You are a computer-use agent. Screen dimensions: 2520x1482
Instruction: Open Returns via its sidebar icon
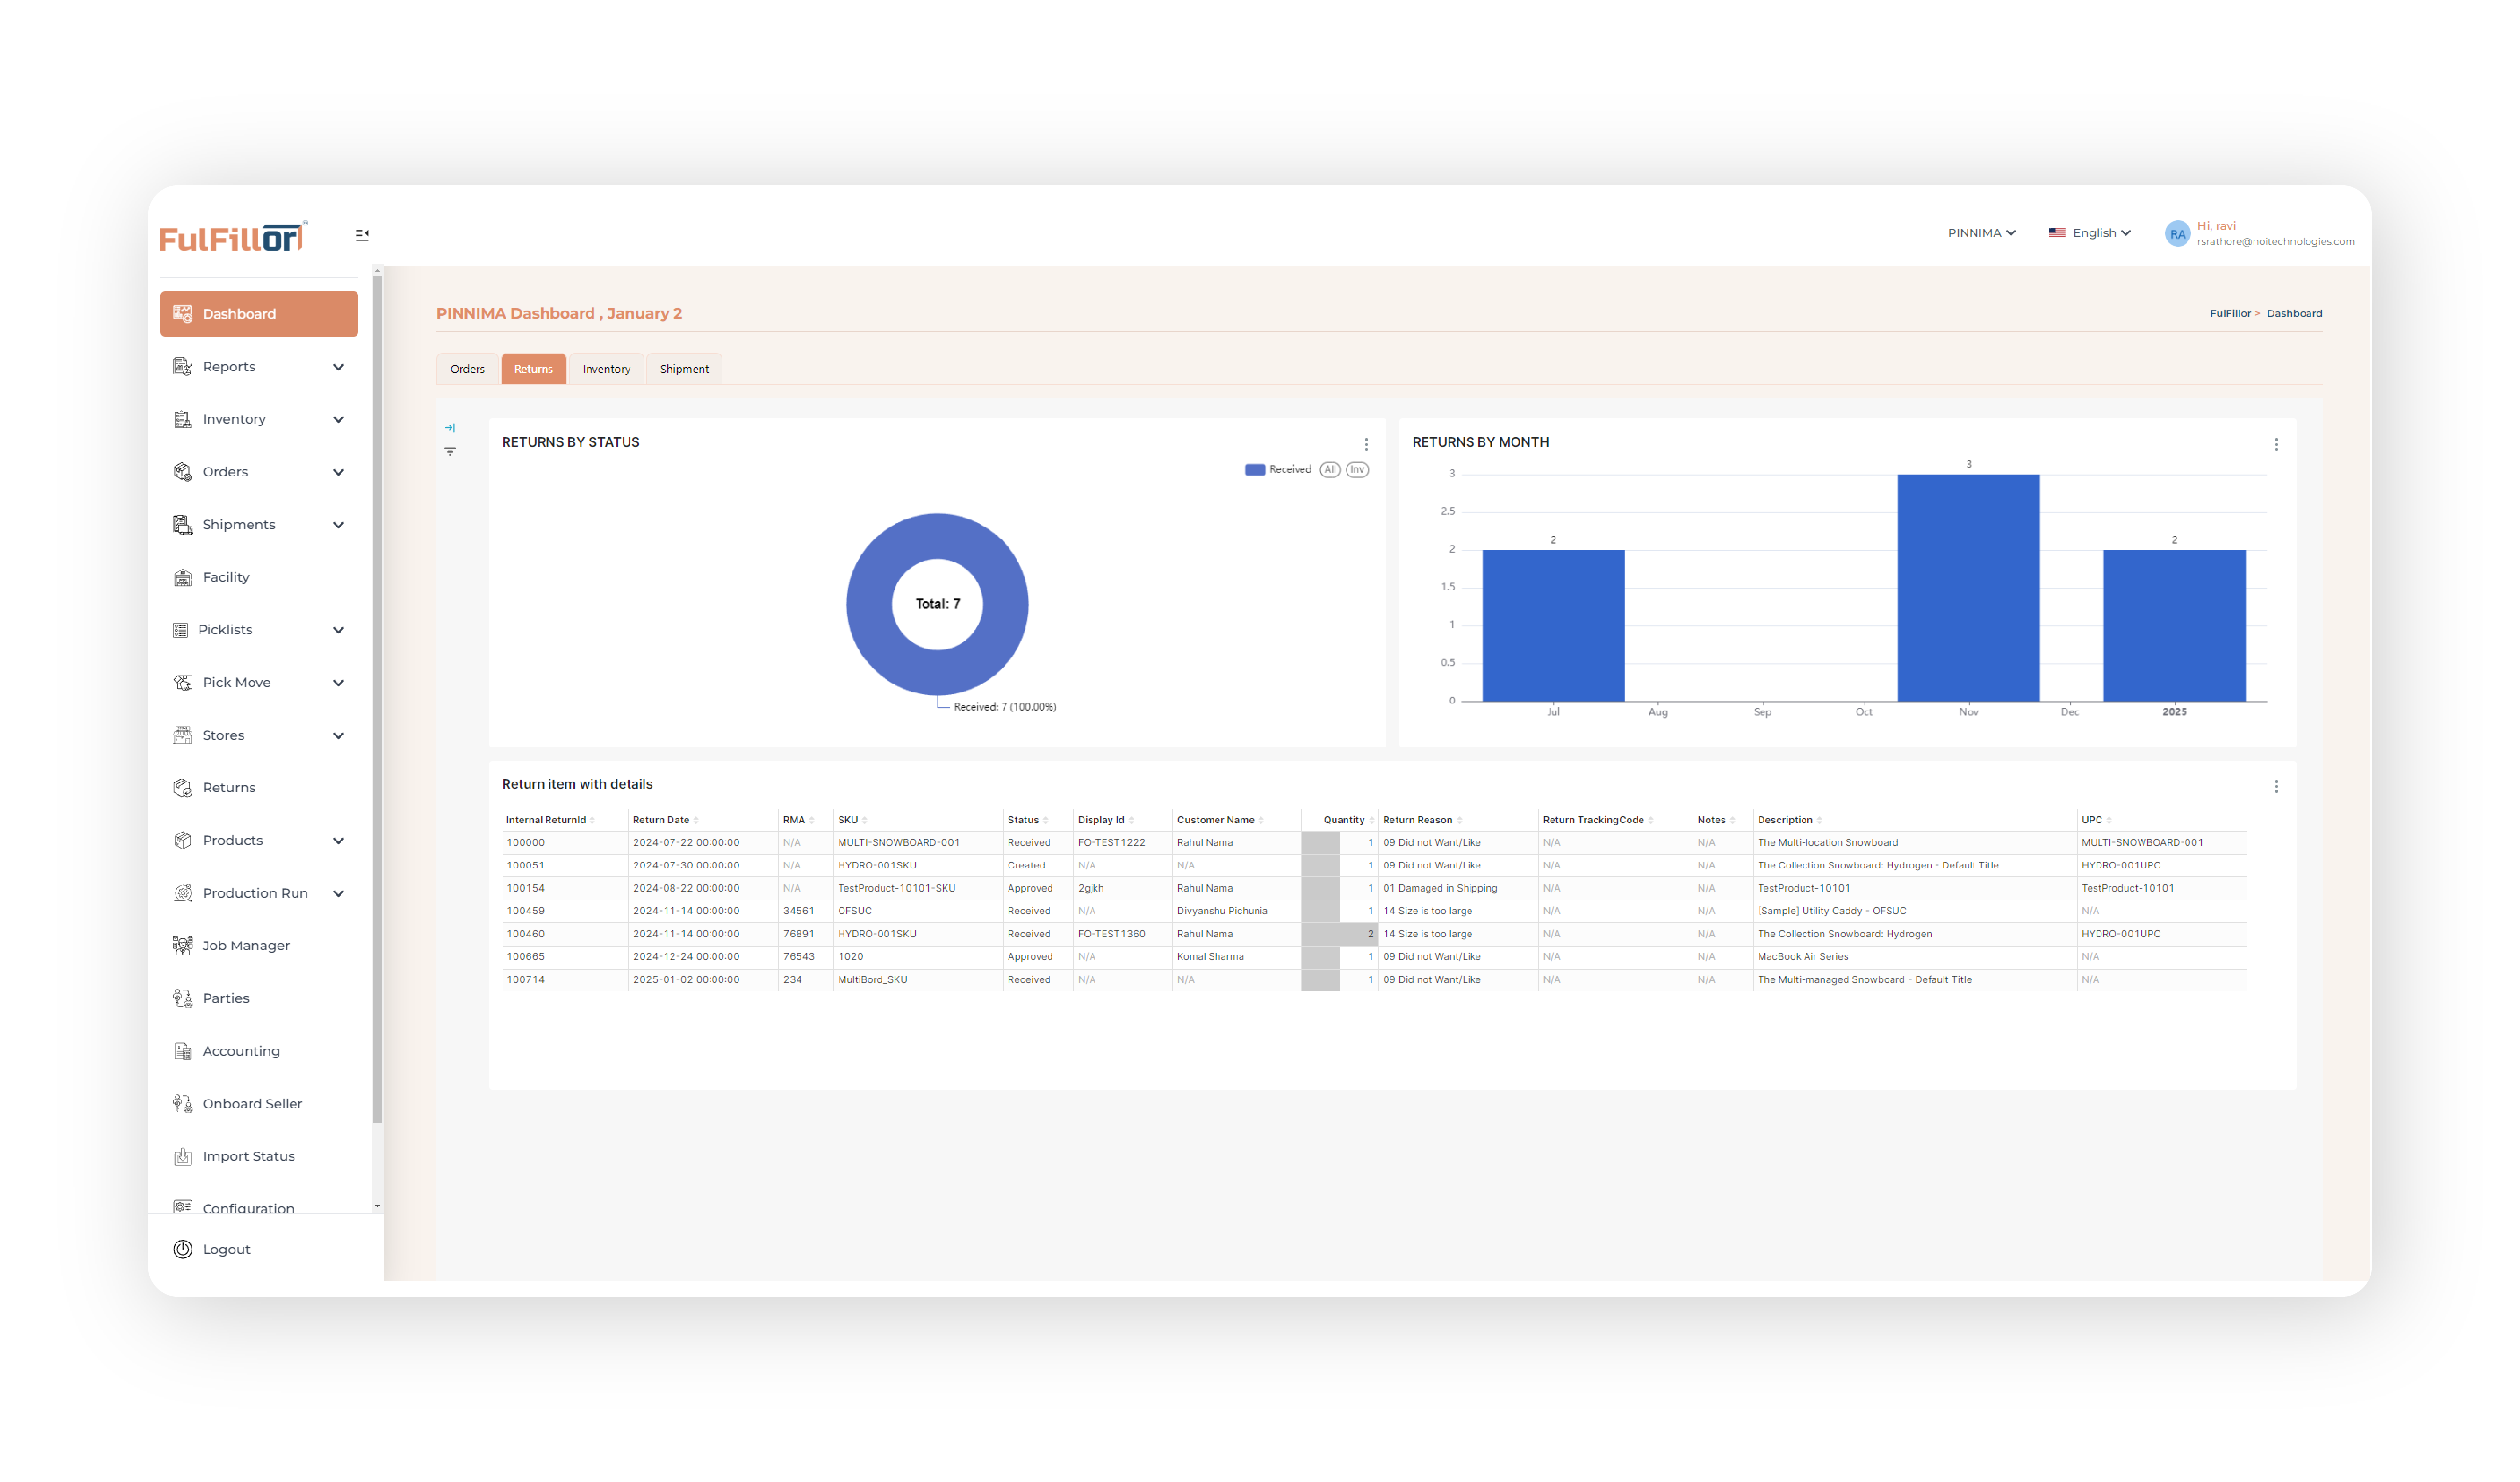point(182,788)
